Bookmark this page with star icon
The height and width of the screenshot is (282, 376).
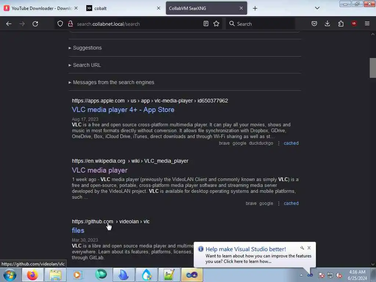click(216, 23)
